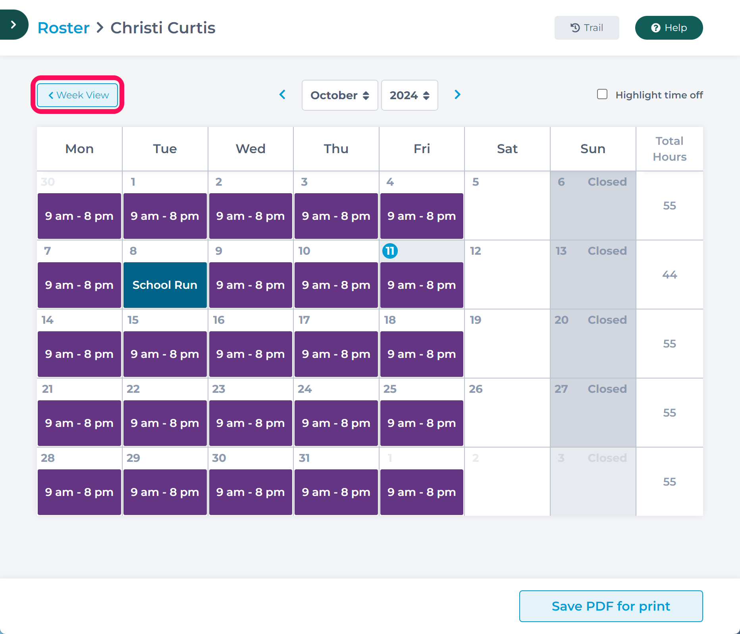Open the shift on Monday 7 October
The width and height of the screenshot is (740, 634).
point(79,285)
